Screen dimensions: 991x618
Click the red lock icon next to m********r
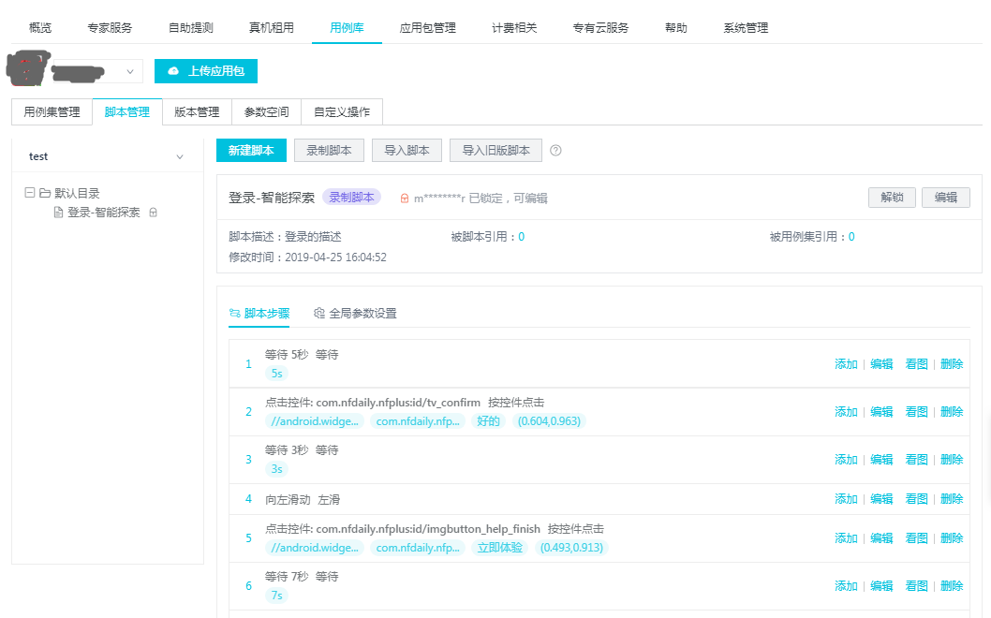point(405,199)
